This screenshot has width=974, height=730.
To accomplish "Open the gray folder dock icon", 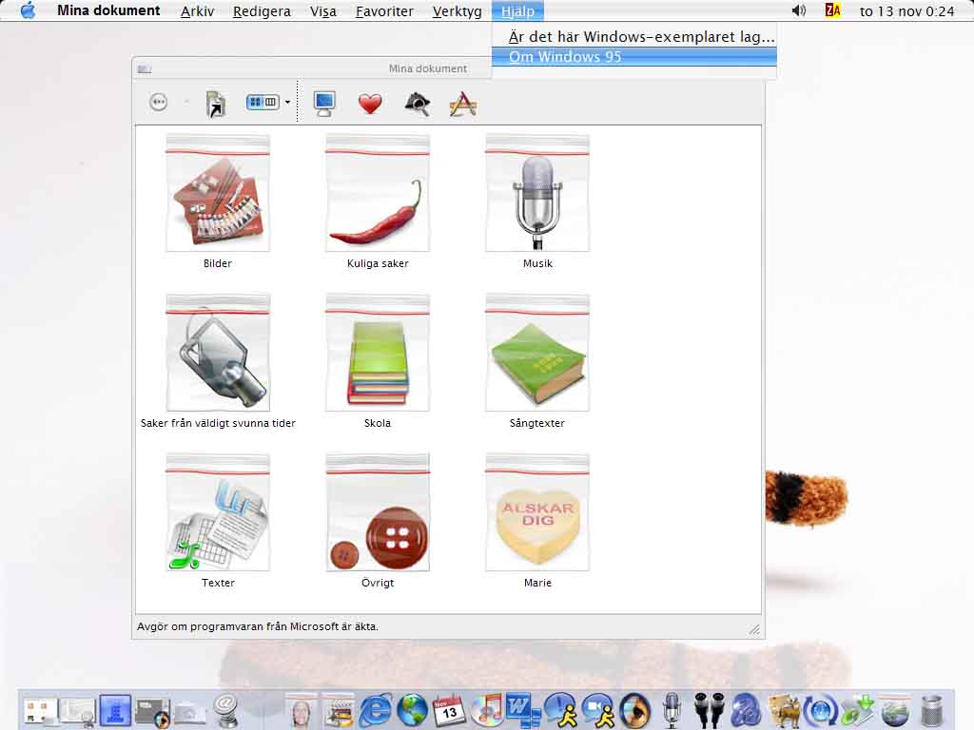I will tap(189, 713).
